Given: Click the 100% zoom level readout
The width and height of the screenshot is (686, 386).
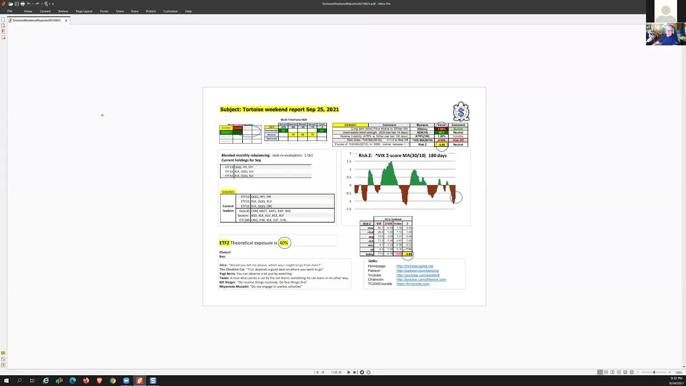Looking at the screenshot, I should pyautogui.click(x=678, y=372).
